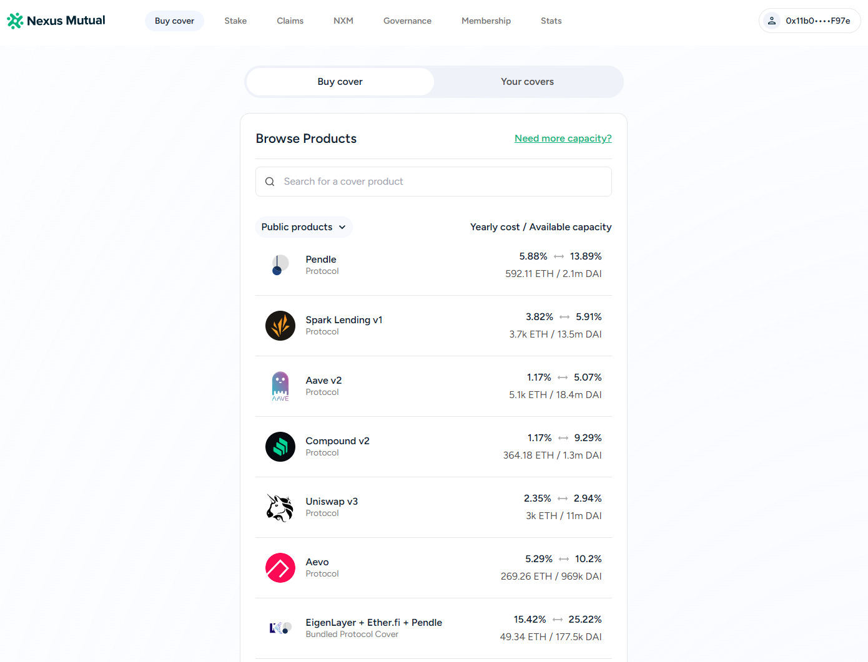Click Aave capacity 5.1k ETH / 18.4m DAI

[x=556, y=395]
